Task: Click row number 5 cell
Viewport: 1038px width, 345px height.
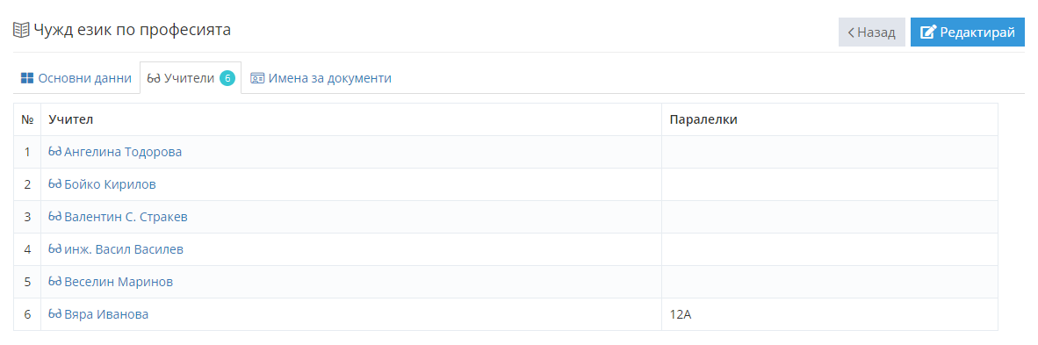Action: 27,282
